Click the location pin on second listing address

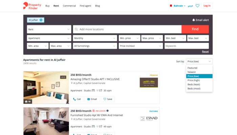coord(72,119)
